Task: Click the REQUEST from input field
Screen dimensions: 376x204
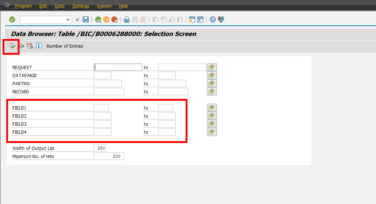Action: (118, 67)
